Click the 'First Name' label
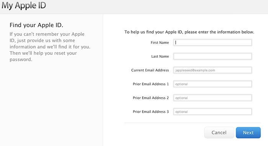The width and height of the screenshot is (268, 146). [x=160, y=42]
